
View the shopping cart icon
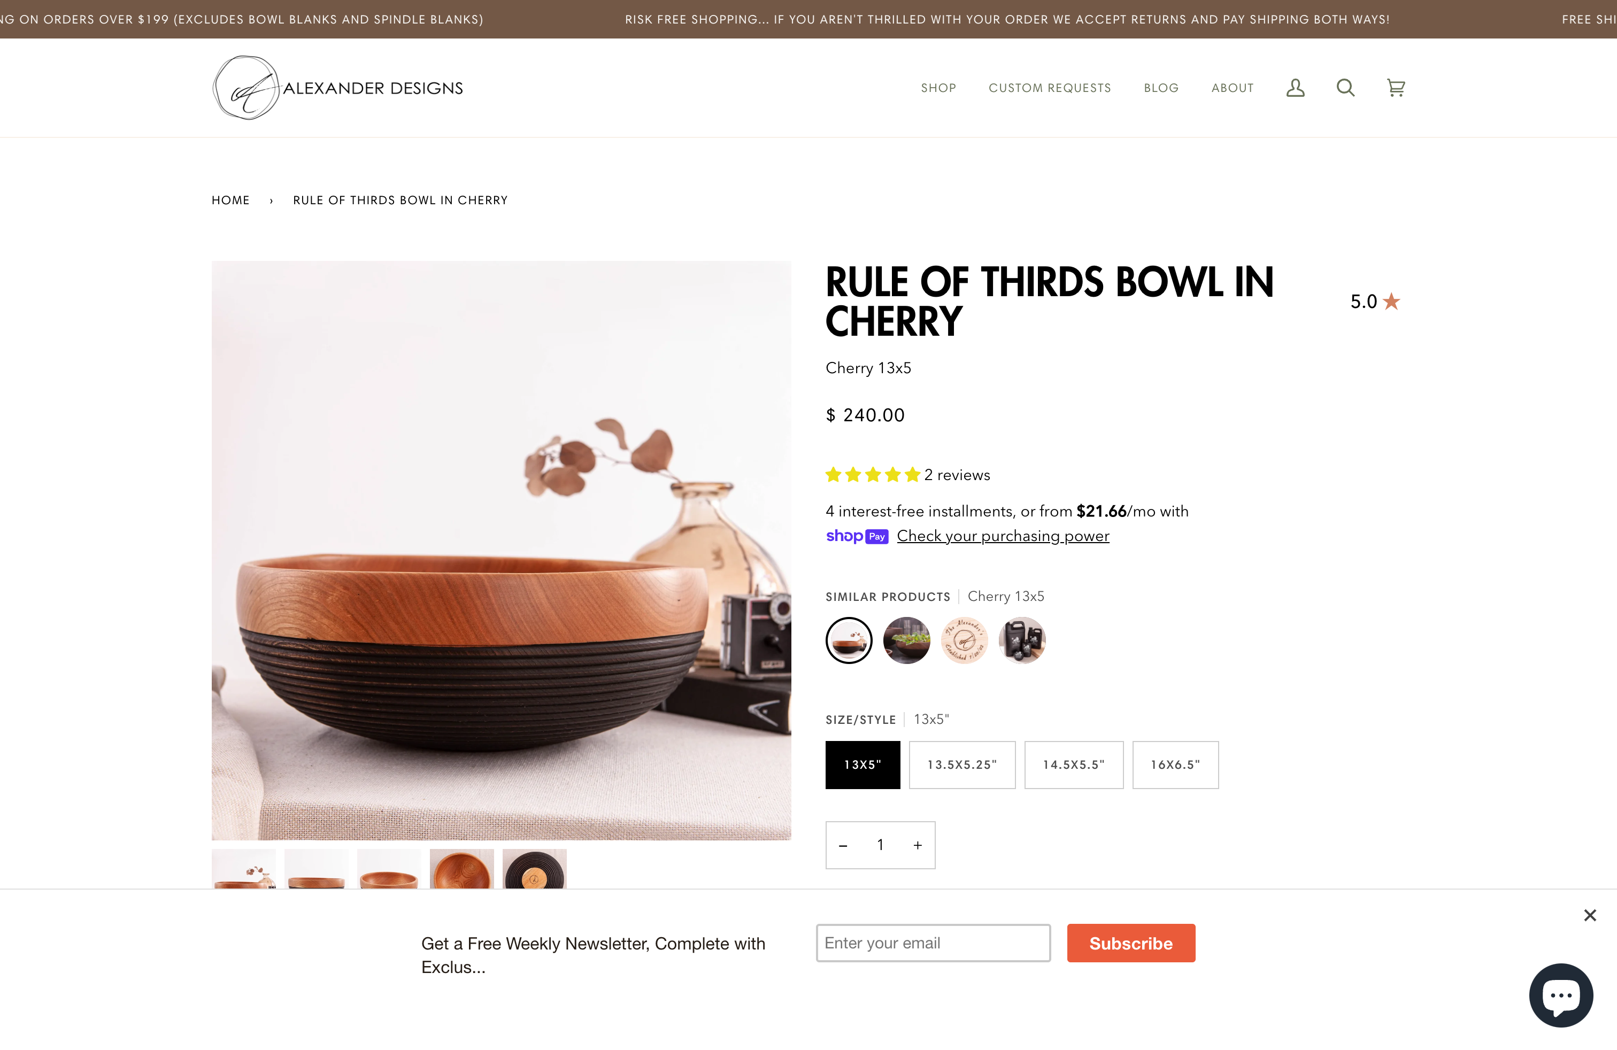[1396, 88]
